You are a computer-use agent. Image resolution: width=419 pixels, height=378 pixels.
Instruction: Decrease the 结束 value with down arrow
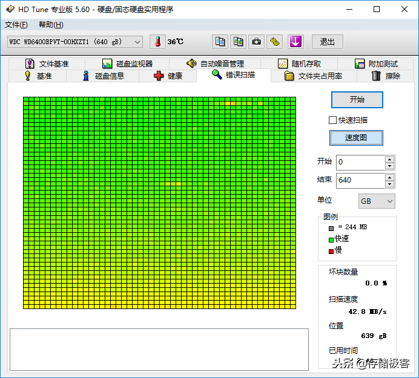point(389,184)
